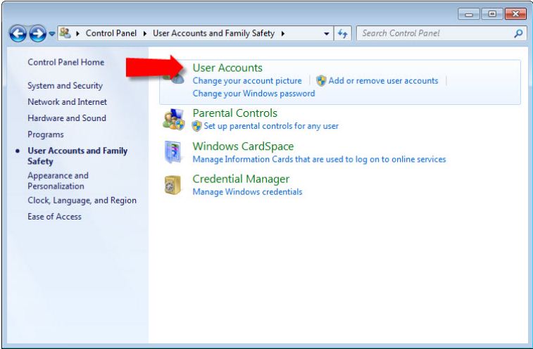The height and width of the screenshot is (349, 533).
Task: Select User Accounts and Family Safety breadcrumb
Action: tap(213, 33)
